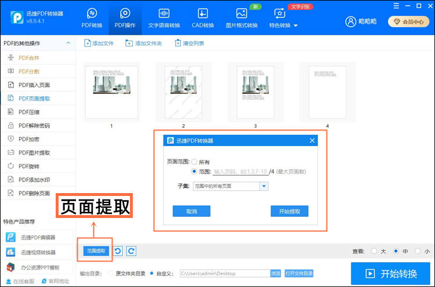Select page 3 thumbnail
The width and height of the screenshot is (435, 287).
coord(256,92)
